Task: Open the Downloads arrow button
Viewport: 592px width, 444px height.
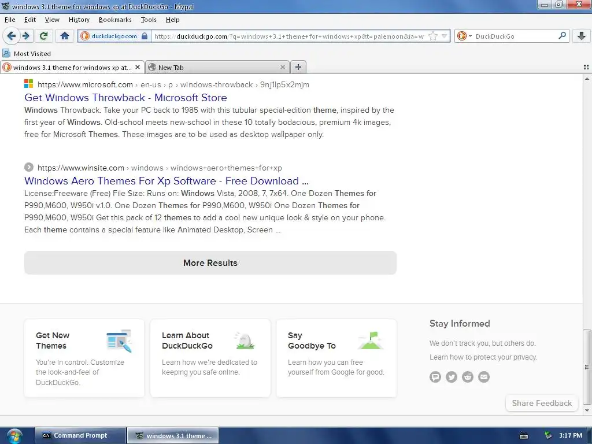Action: [x=582, y=36]
